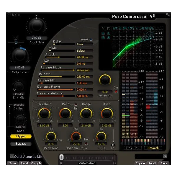The width and height of the screenshot is (177, 177).
Task: Click the Input Gain knob
Action: (x=37, y=25)
